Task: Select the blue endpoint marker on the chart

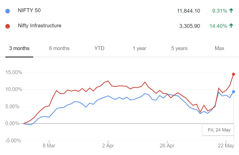Action: (x=233, y=92)
